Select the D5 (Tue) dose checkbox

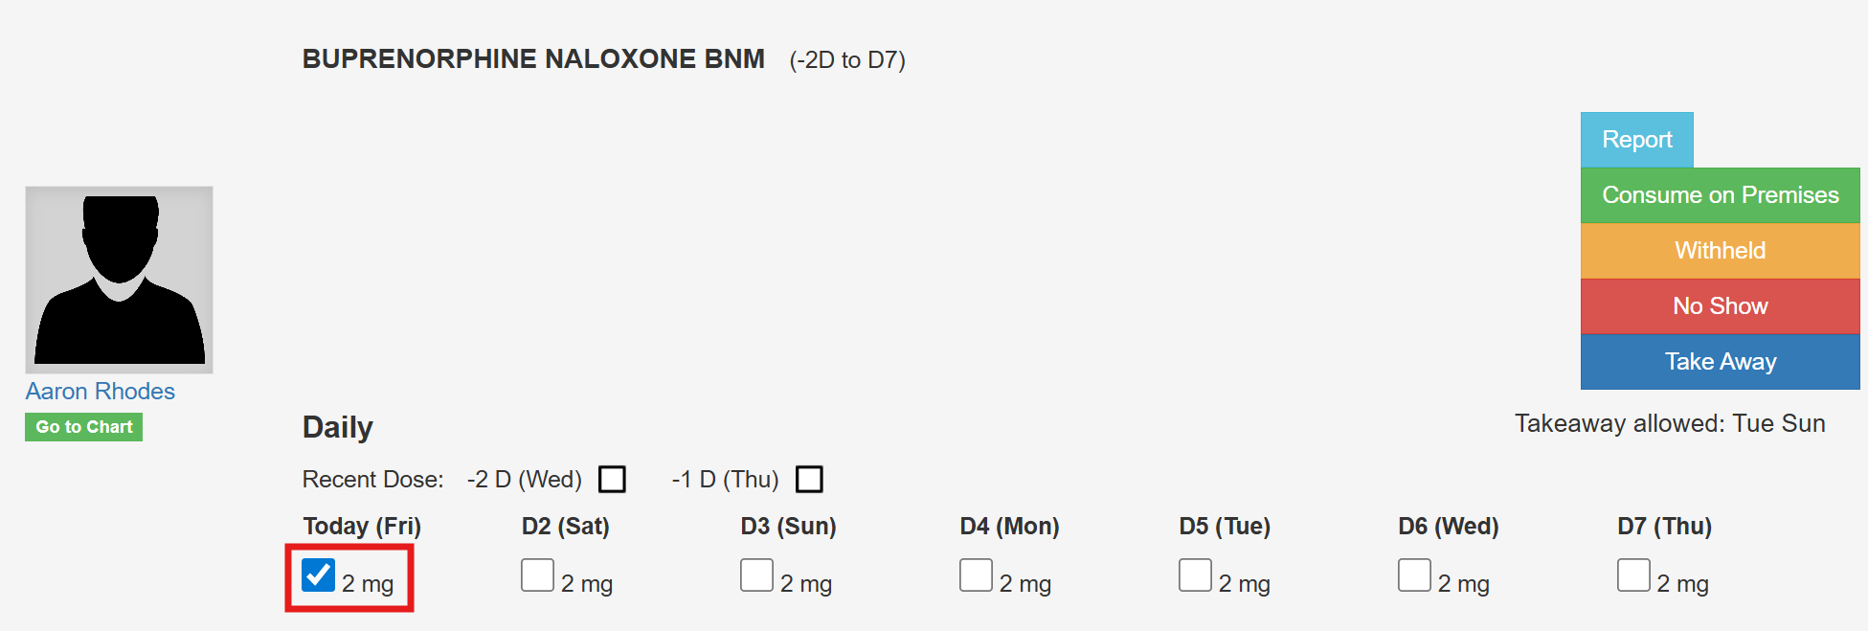click(x=1195, y=575)
